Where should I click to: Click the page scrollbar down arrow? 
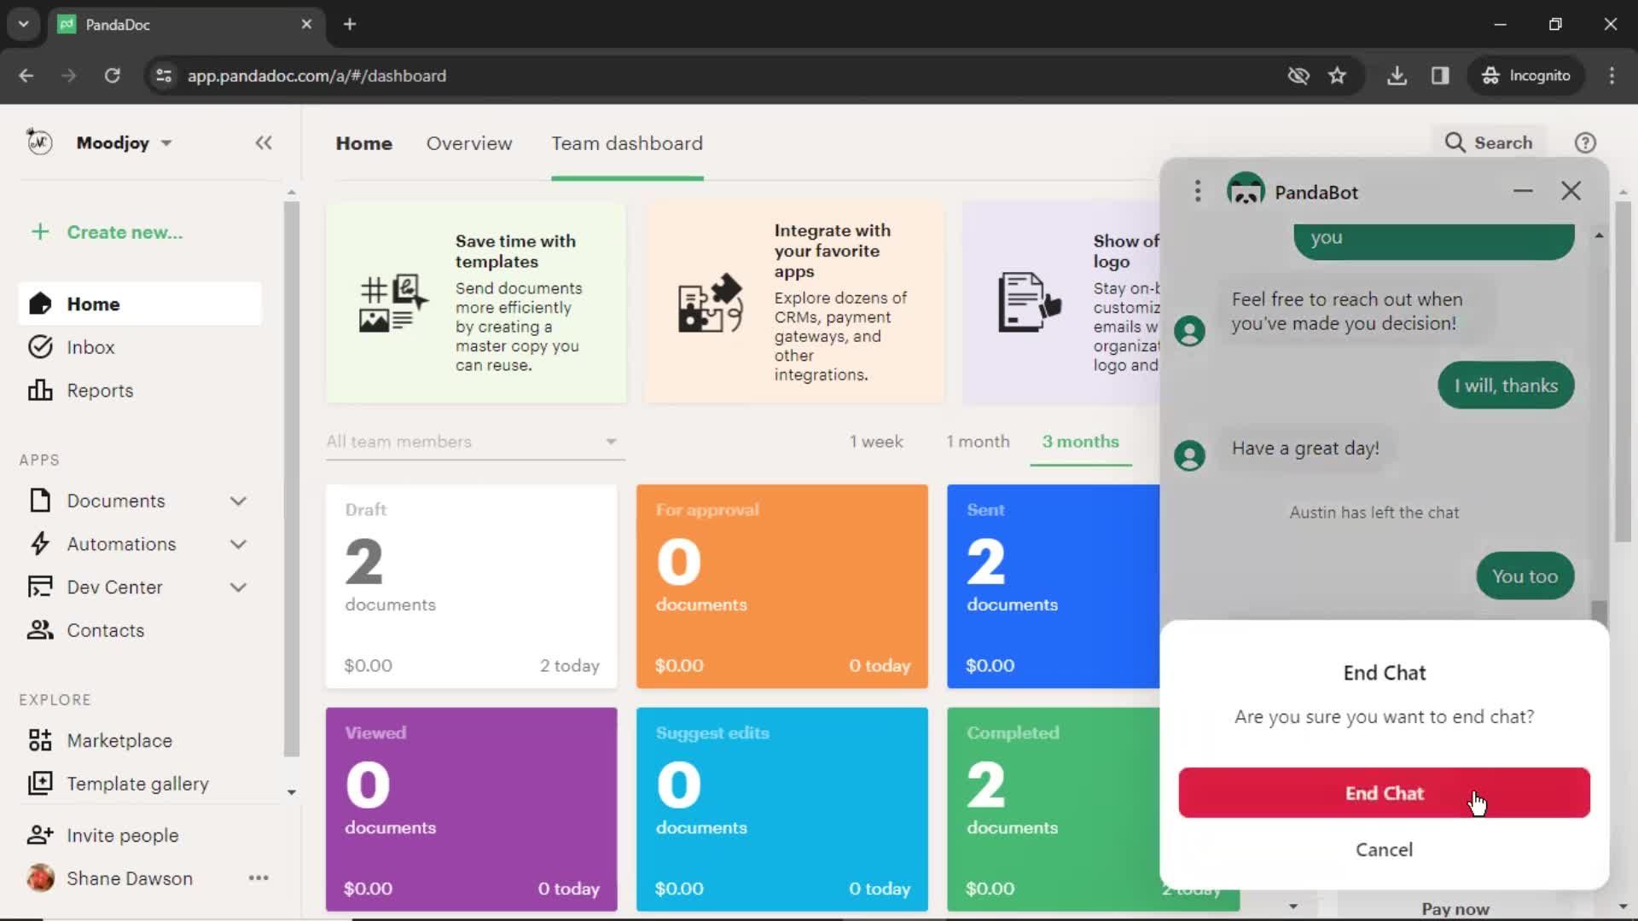click(x=1623, y=907)
